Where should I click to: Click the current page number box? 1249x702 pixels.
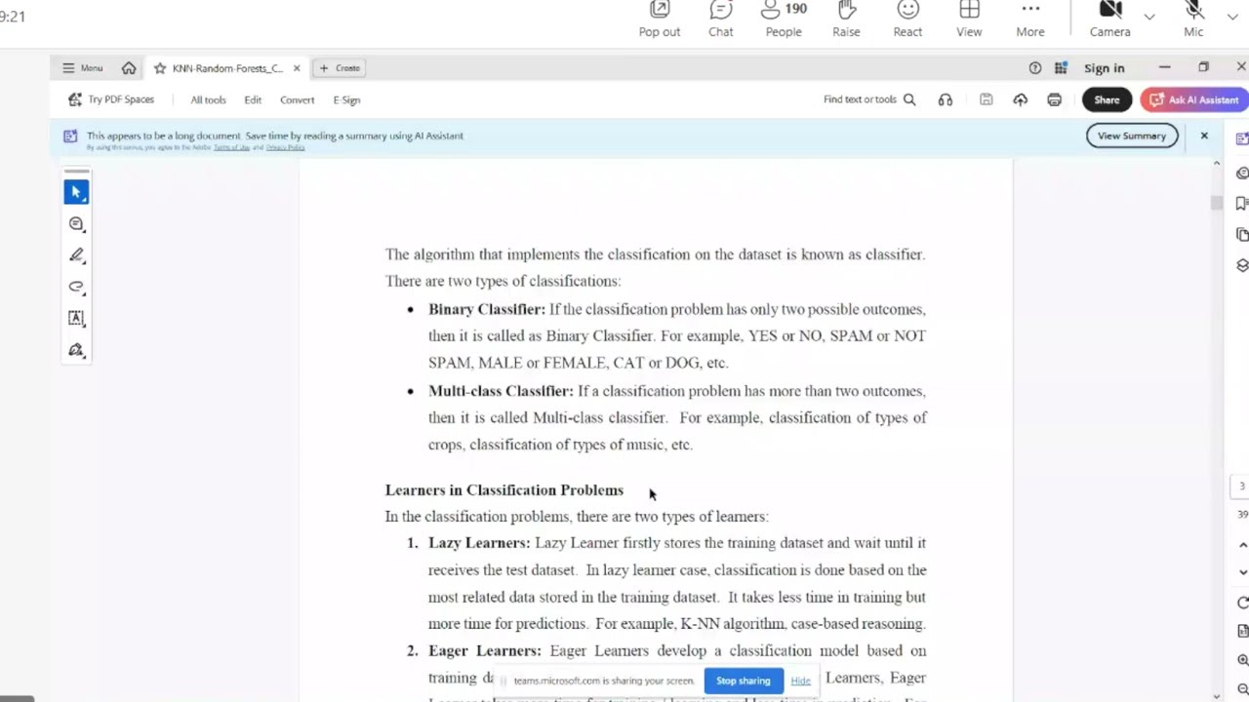(1242, 487)
